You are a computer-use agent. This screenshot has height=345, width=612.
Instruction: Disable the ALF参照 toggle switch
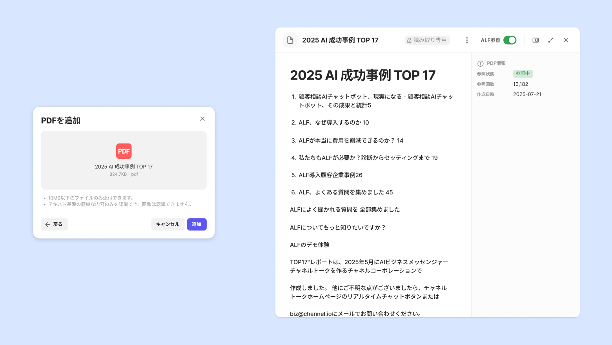point(510,40)
